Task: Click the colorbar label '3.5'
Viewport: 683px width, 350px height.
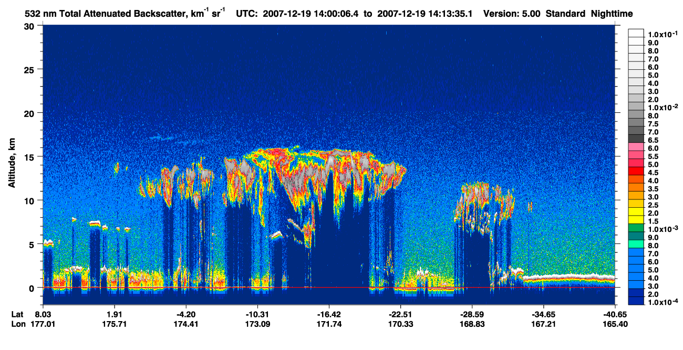Action: (x=653, y=189)
